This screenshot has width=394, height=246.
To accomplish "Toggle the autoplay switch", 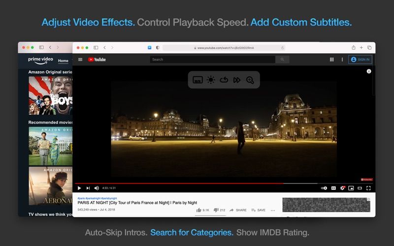I will tap(324, 188).
